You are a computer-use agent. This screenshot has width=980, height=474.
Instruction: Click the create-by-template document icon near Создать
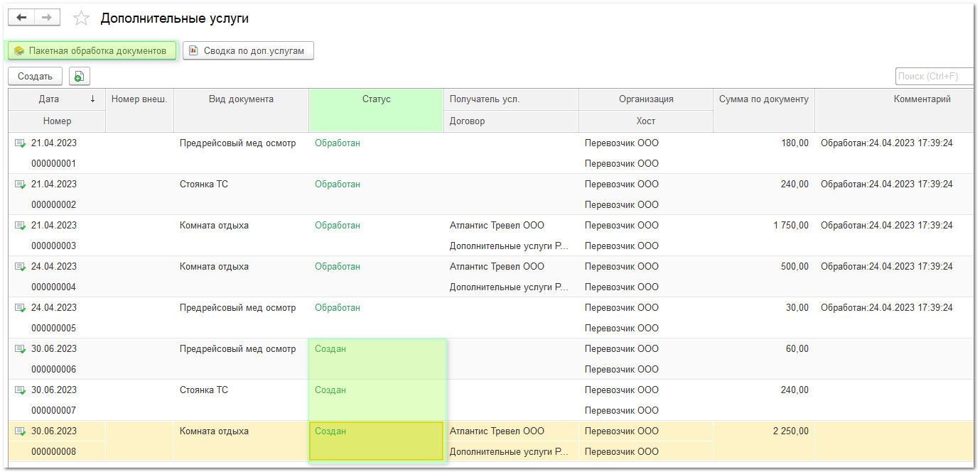(78, 75)
